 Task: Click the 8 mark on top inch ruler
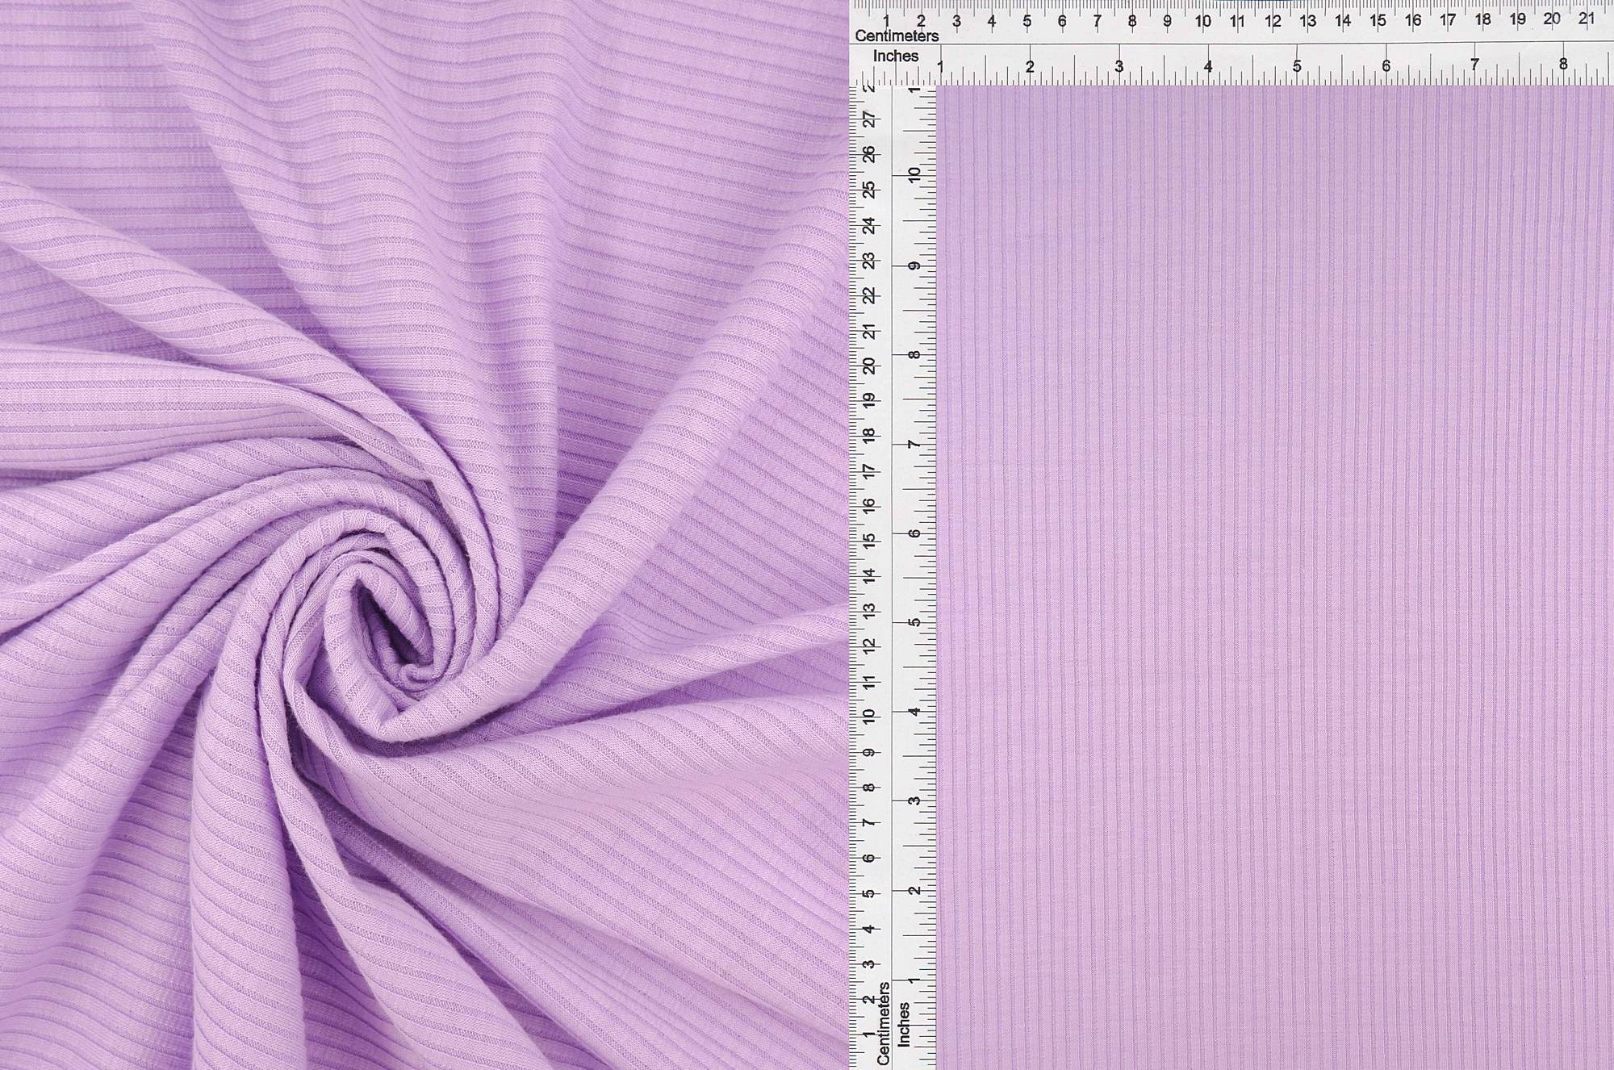pos(1563,65)
